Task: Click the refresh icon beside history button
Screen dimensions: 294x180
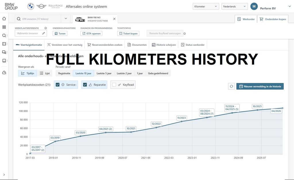Action: (x=231, y=86)
